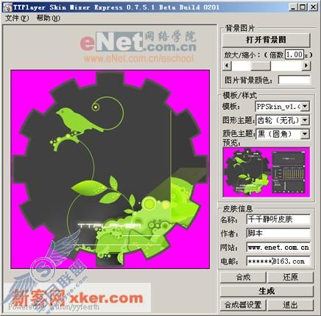Screen dimensions: 321x316
Task: Click the 倍数 zoom factor field
Action: (x=294, y=55)
